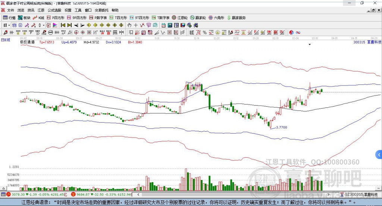Switch to the K线 chart view

38,18
